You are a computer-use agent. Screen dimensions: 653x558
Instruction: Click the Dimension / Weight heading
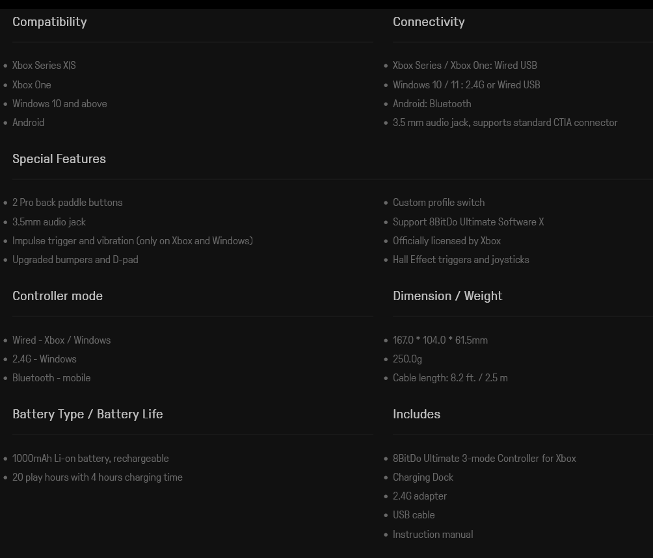(x=447, y=296)
